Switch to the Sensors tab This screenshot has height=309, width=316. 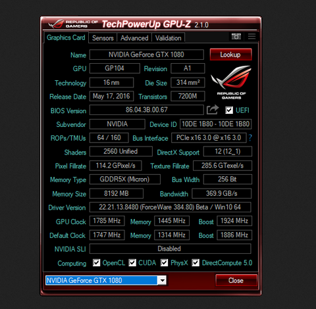coord(103,38)
